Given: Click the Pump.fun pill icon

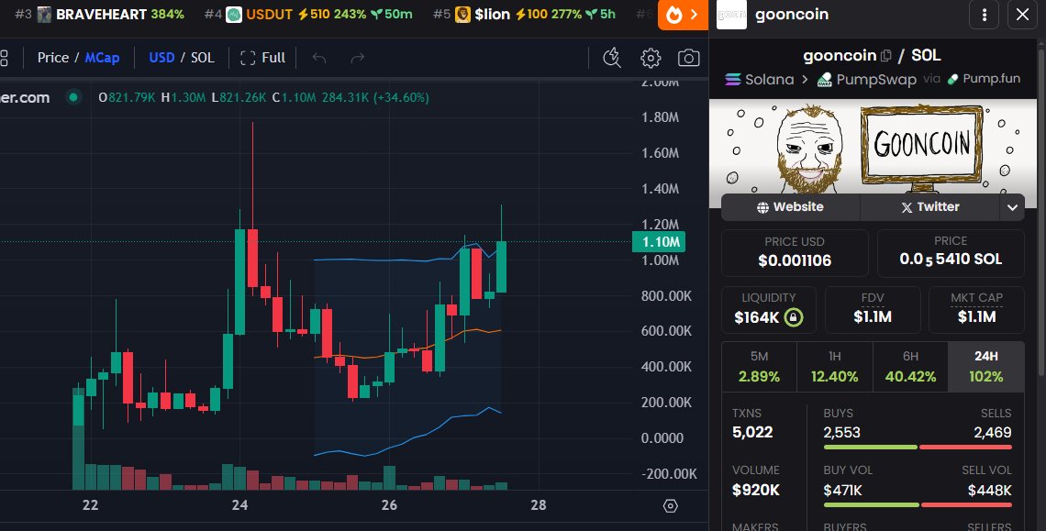Looking at the screenshot, I should [952, 80].
